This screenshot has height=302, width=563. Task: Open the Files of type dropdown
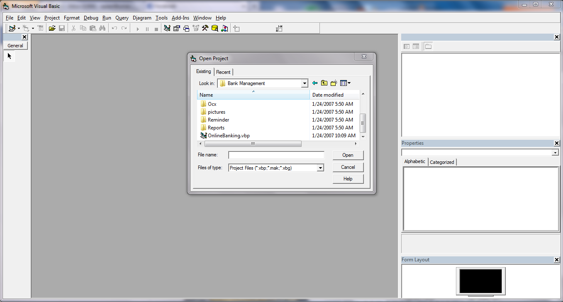point(320,168)
